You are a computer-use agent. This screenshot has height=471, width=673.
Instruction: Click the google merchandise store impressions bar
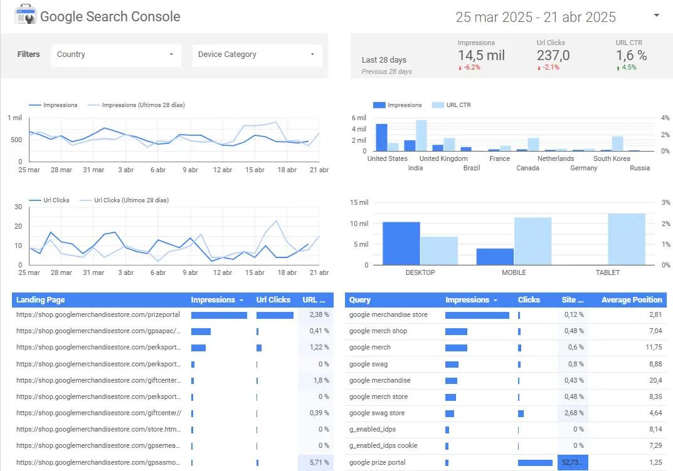[x=477, y=316]
